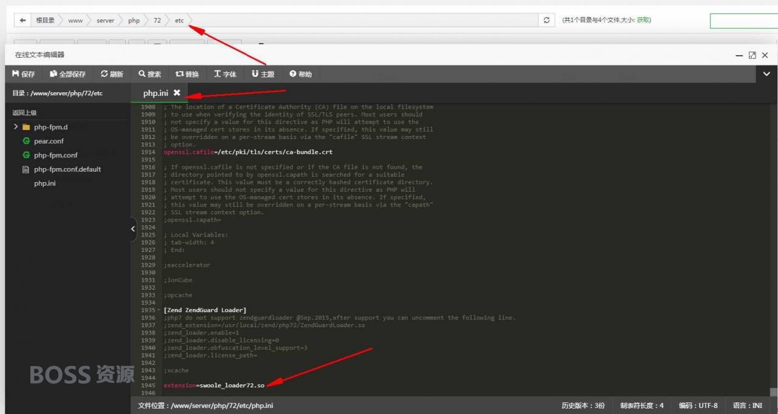Switch to the php.ini editor tab
778x414 pixels.
[x=156, y=93]
